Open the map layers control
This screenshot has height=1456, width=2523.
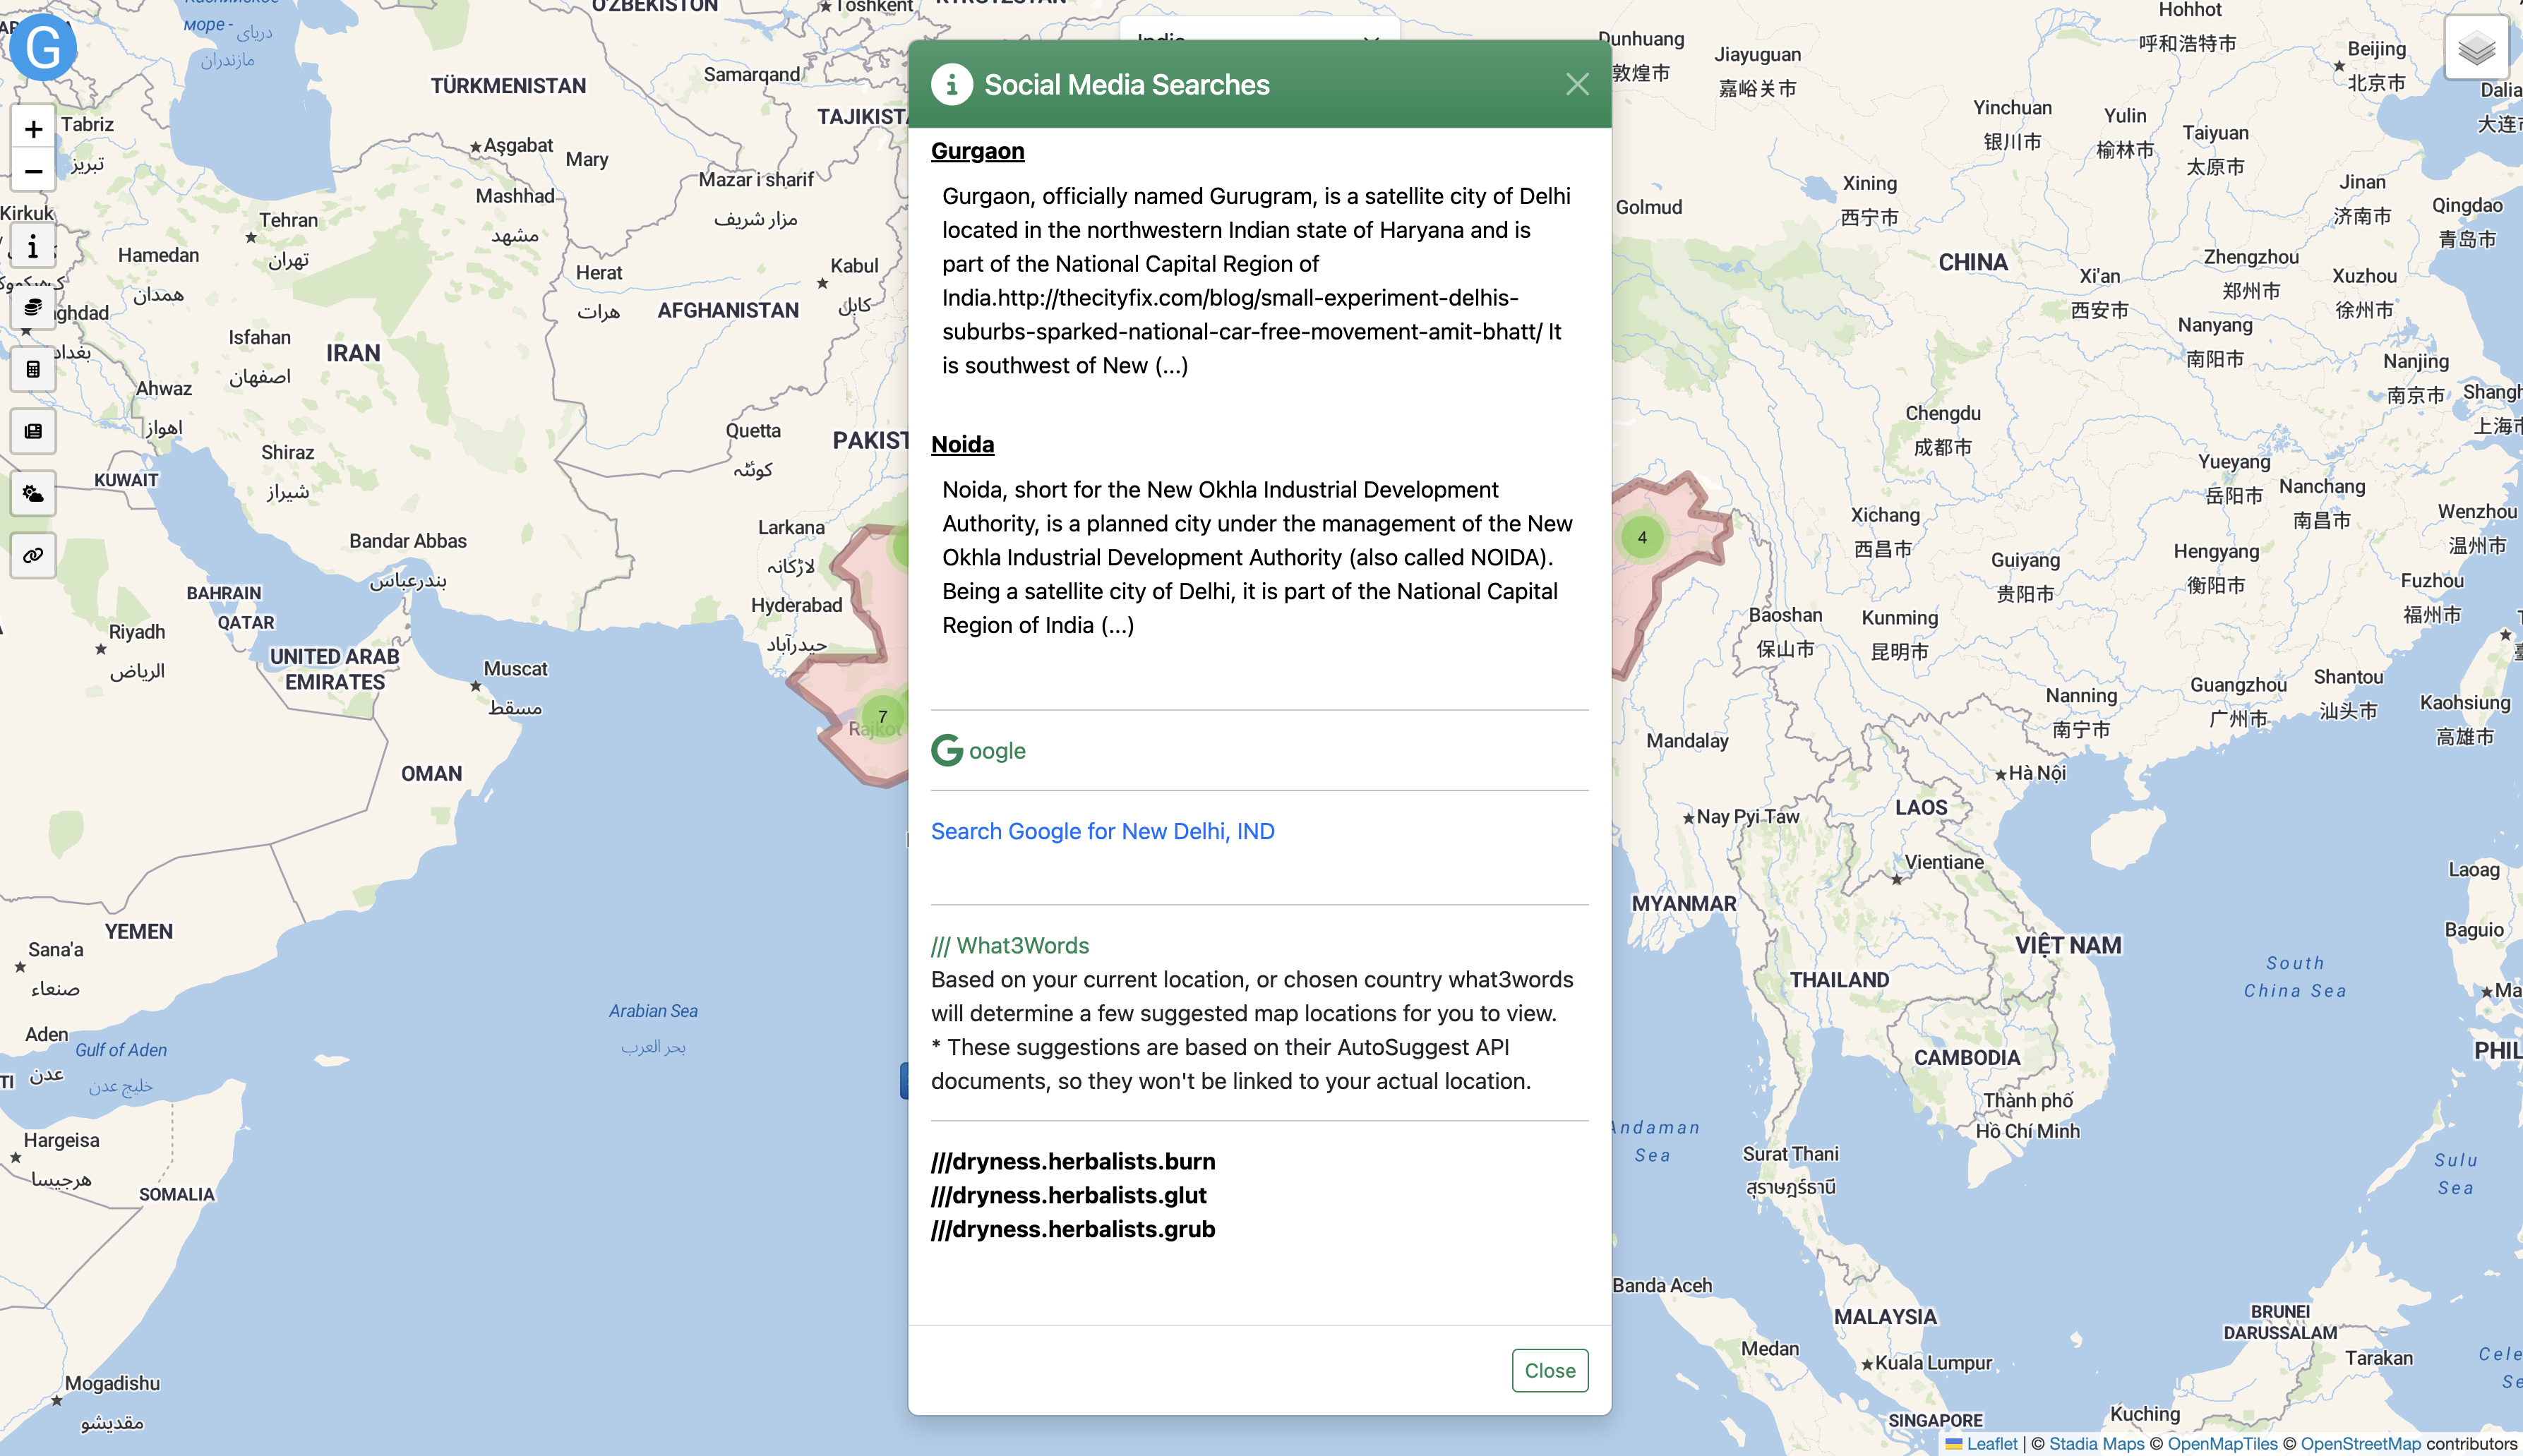tap(2476, 47)
